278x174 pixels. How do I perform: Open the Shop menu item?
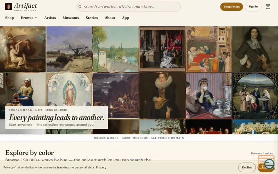coord(10,18)
